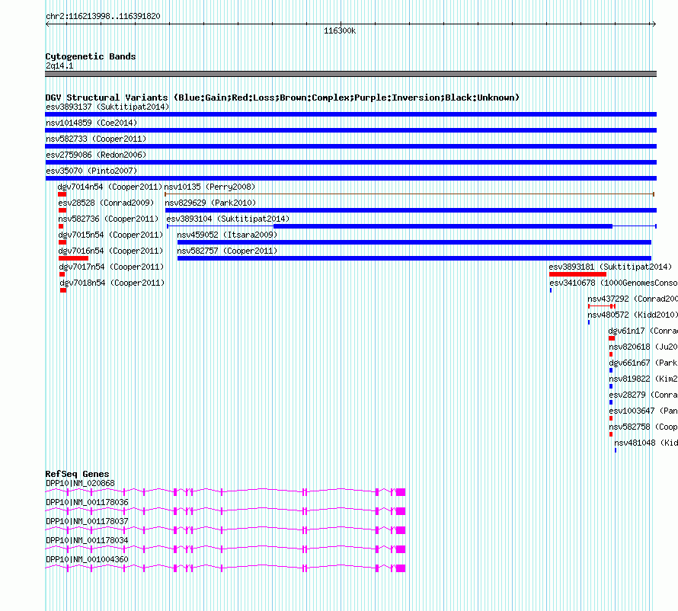Open the DPP10|NM_001178037 transcript label

click(88, 521)
